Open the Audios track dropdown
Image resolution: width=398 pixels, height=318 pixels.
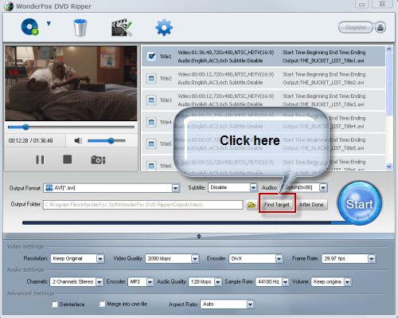323,187
